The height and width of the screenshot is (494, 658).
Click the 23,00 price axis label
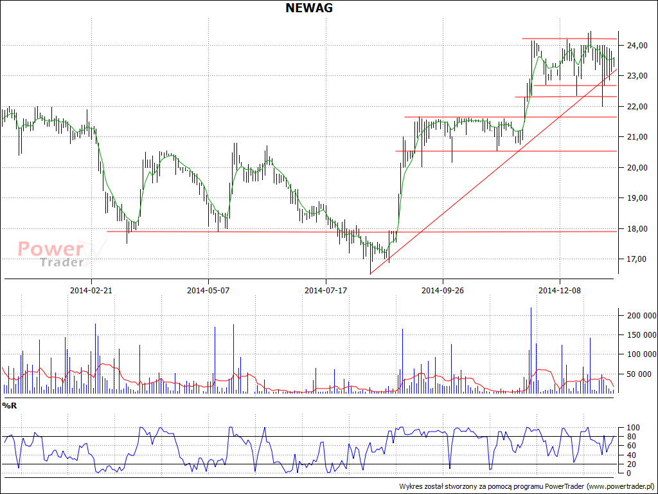pos(637,76)
